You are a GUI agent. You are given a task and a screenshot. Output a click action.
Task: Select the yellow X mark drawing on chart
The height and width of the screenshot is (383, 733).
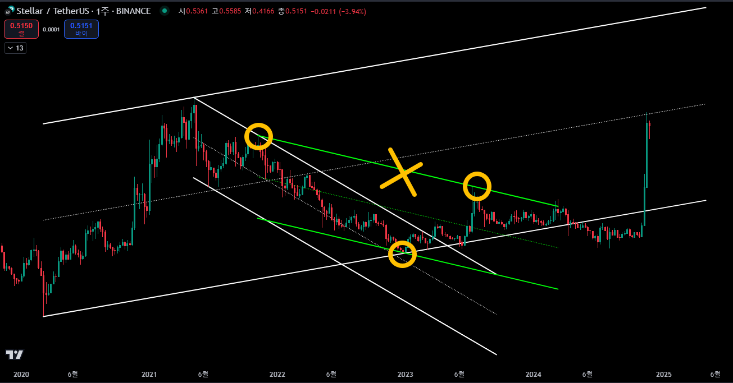click(x=401, y=172)
